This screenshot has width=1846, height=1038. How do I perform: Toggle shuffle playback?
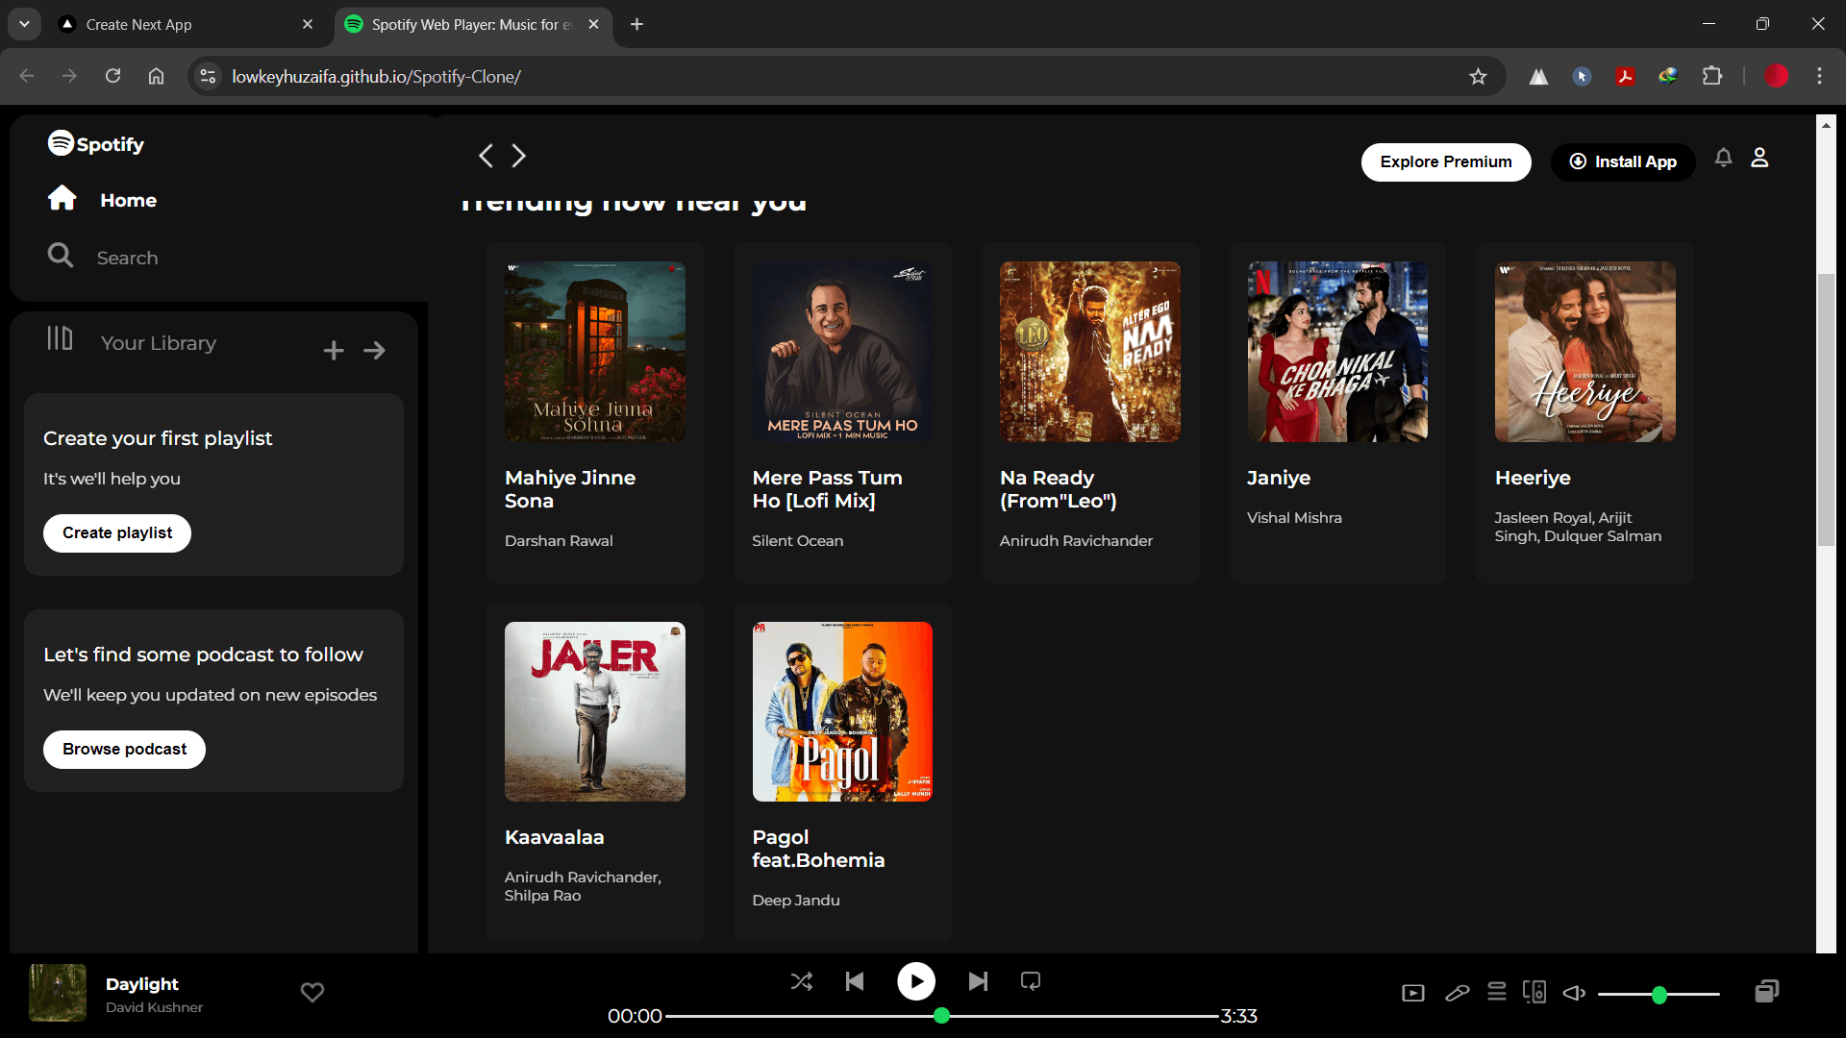801,981
